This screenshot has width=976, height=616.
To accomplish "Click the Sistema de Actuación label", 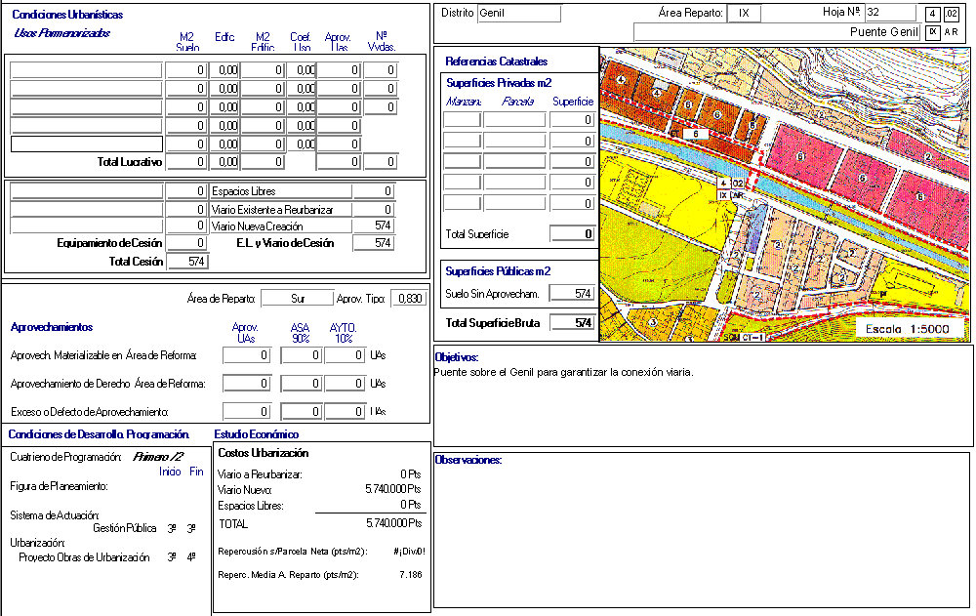I will pos(55,515).
